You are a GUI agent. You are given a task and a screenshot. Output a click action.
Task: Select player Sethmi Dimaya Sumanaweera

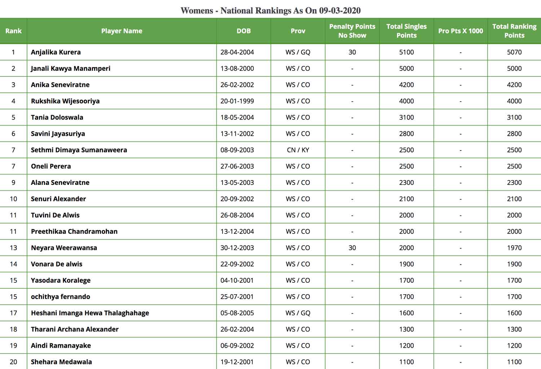79,150
